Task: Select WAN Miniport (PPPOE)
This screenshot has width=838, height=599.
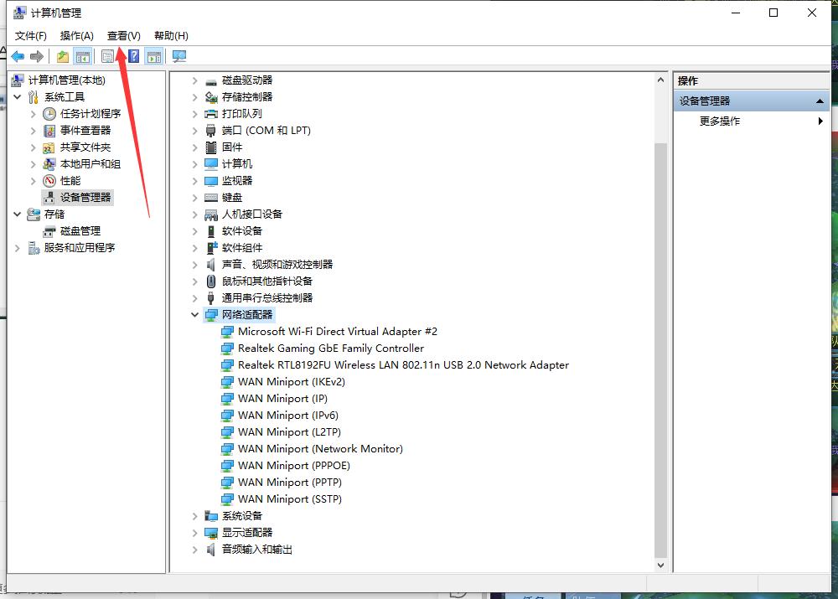Action: (x=294, y=466)
